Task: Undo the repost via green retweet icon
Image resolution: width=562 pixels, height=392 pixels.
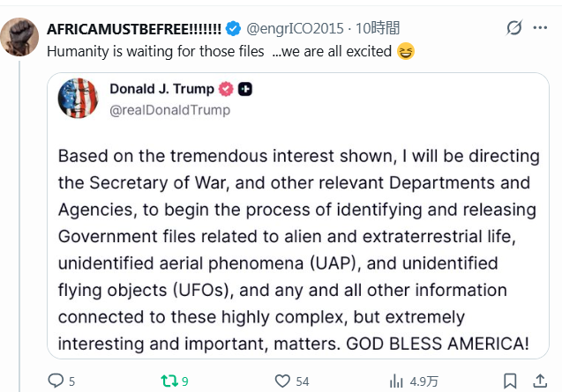Action: [169, 381]
